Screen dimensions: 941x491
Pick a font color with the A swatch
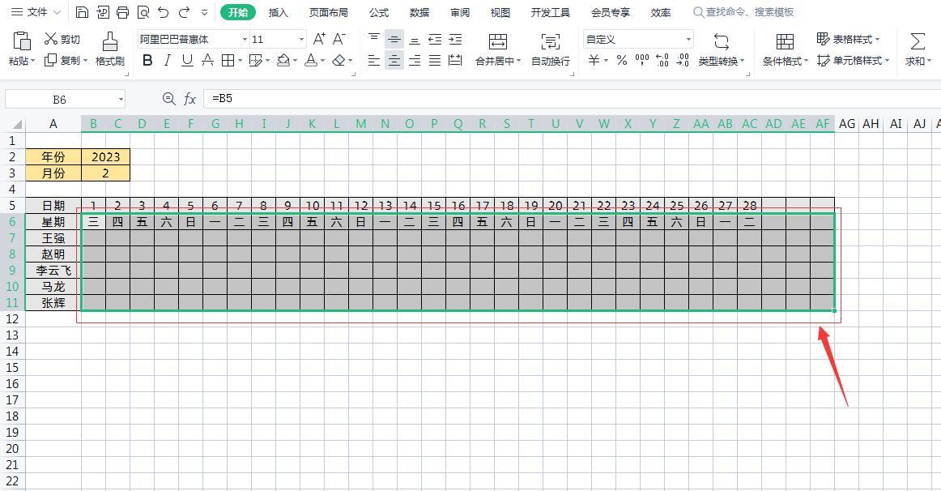click(x=312, y=60)
